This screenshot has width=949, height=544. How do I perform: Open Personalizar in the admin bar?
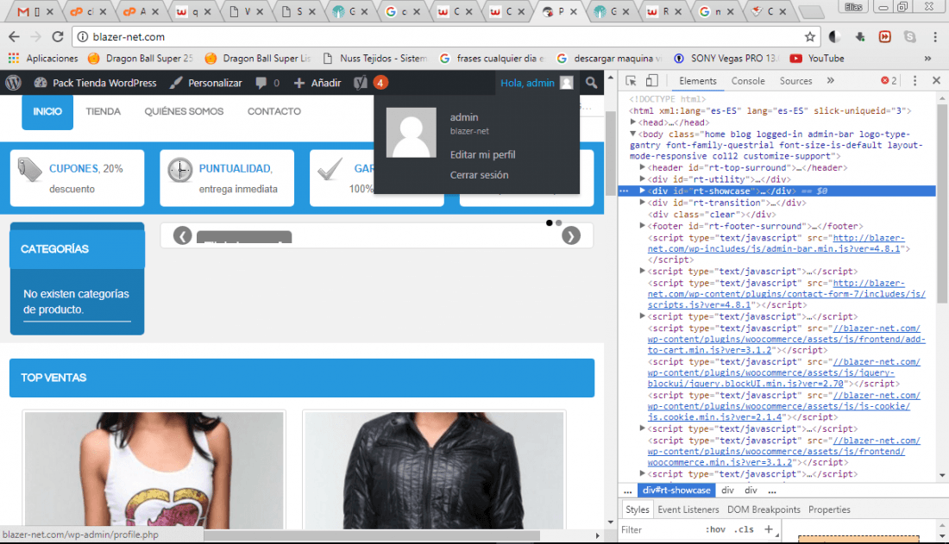coord(206,83)
